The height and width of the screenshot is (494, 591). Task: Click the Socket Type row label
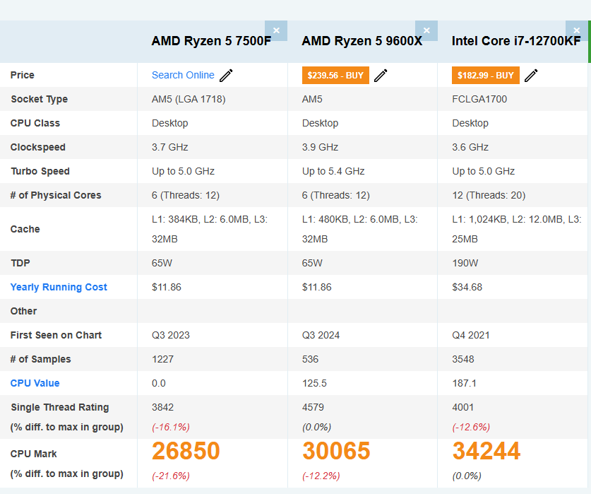(x=40, y=99)
